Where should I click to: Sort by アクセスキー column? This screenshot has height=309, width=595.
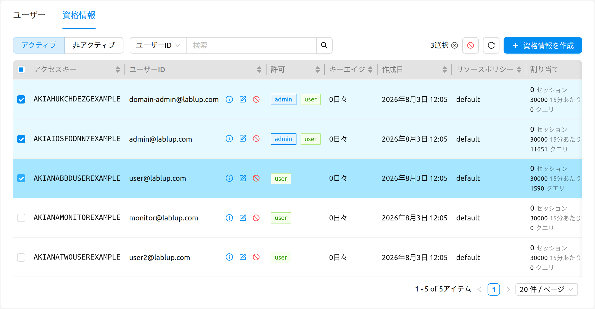118,70
